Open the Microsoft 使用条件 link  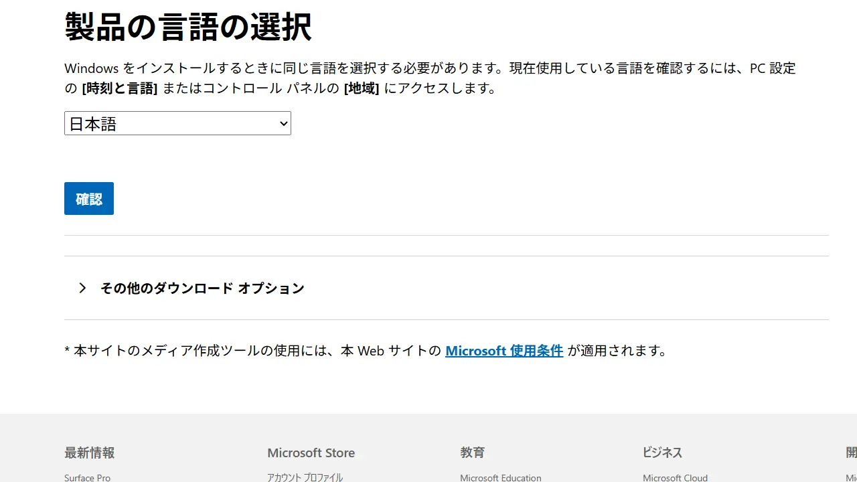[503, 350]
